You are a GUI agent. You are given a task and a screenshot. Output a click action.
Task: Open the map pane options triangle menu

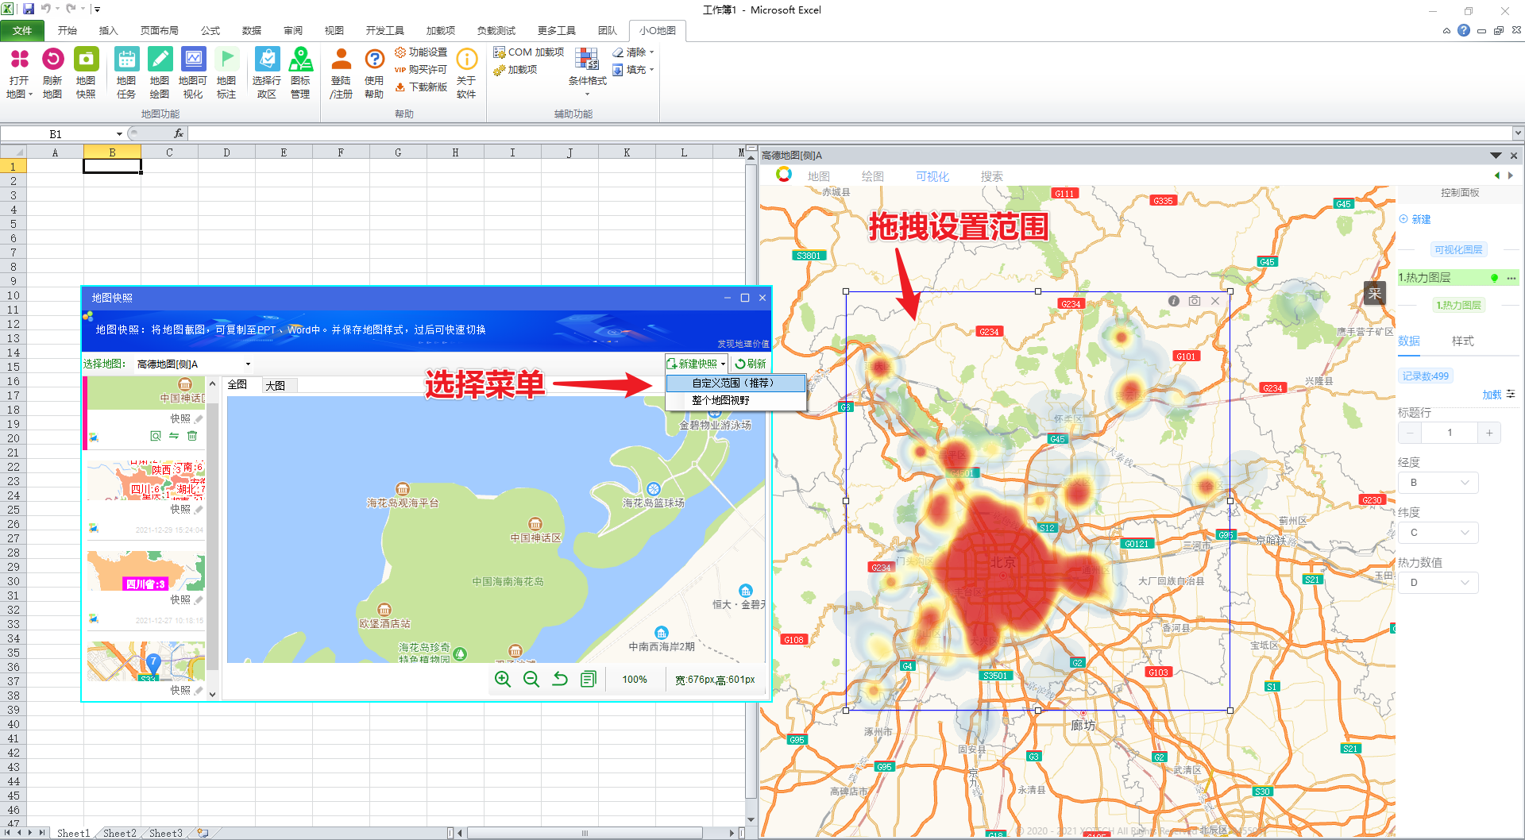coord(1496,156)
